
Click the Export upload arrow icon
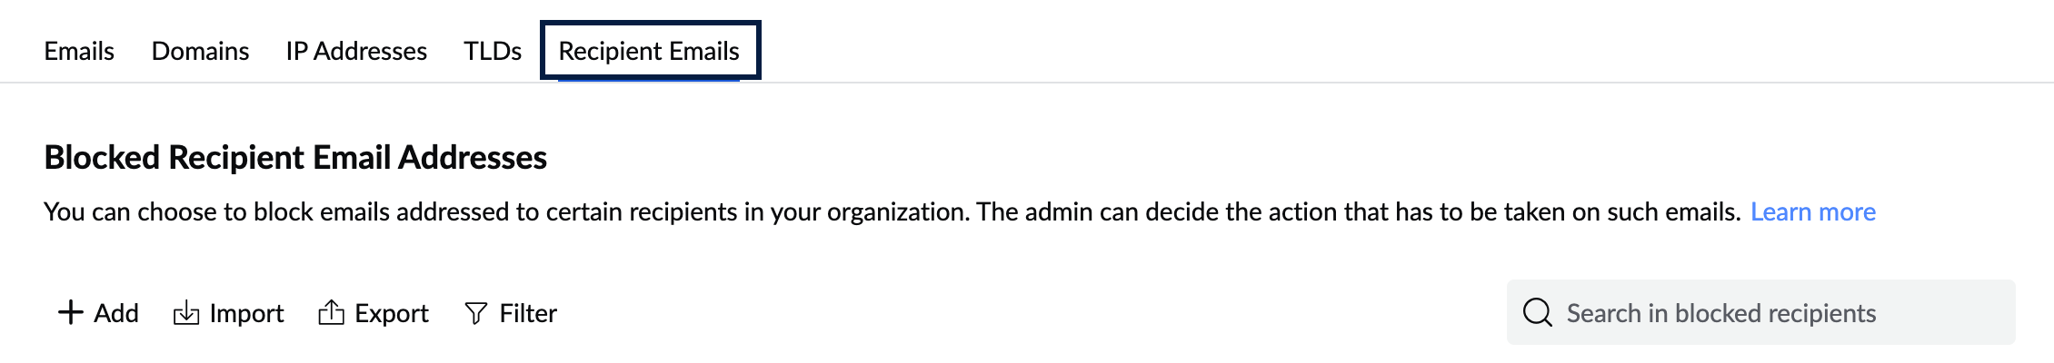(331, 313)
